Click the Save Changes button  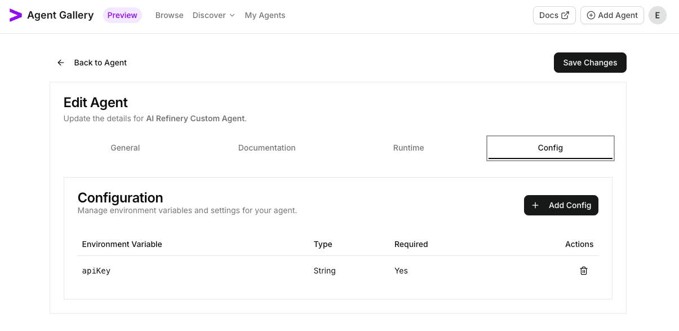(590, 63)
